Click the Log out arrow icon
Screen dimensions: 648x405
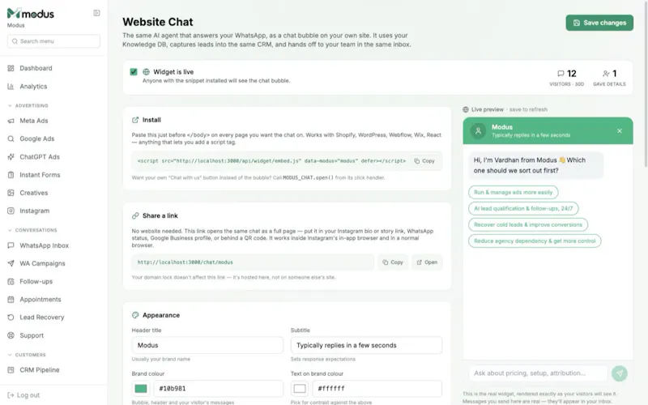coord(11,395)
